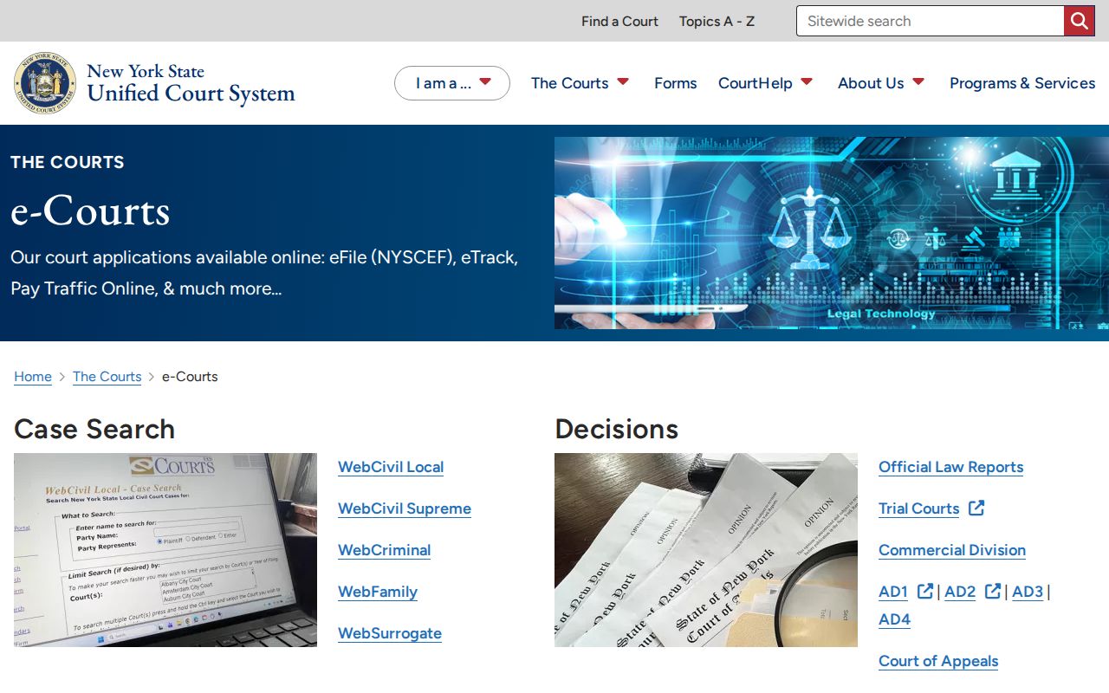
Task: Click the Case Search laptop thumbnail
Action: (x=165, y=550)
